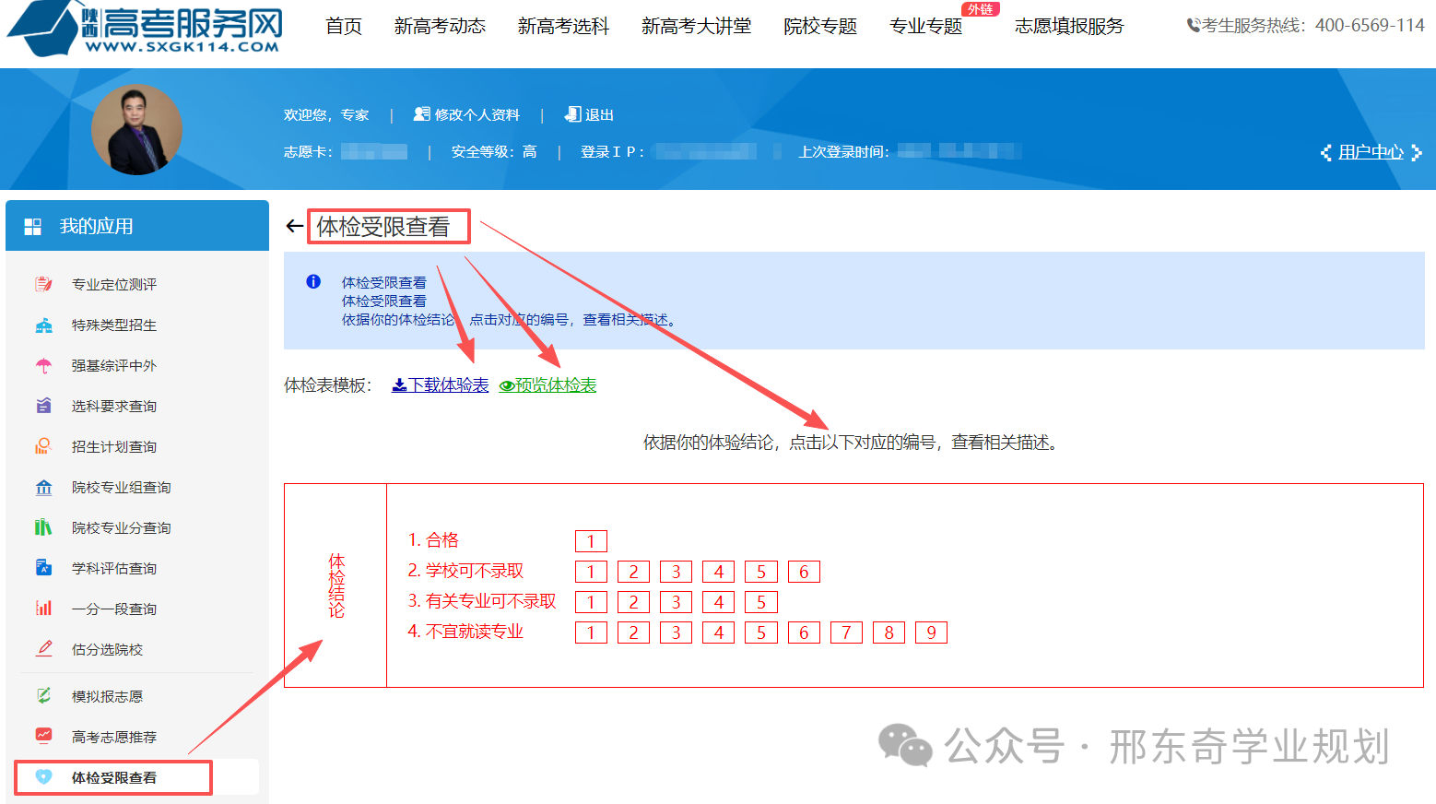Select number 9 in 不宜就读专业 row
The width and height of the screenshot is (1436, 804).
(x=931, y=633)
